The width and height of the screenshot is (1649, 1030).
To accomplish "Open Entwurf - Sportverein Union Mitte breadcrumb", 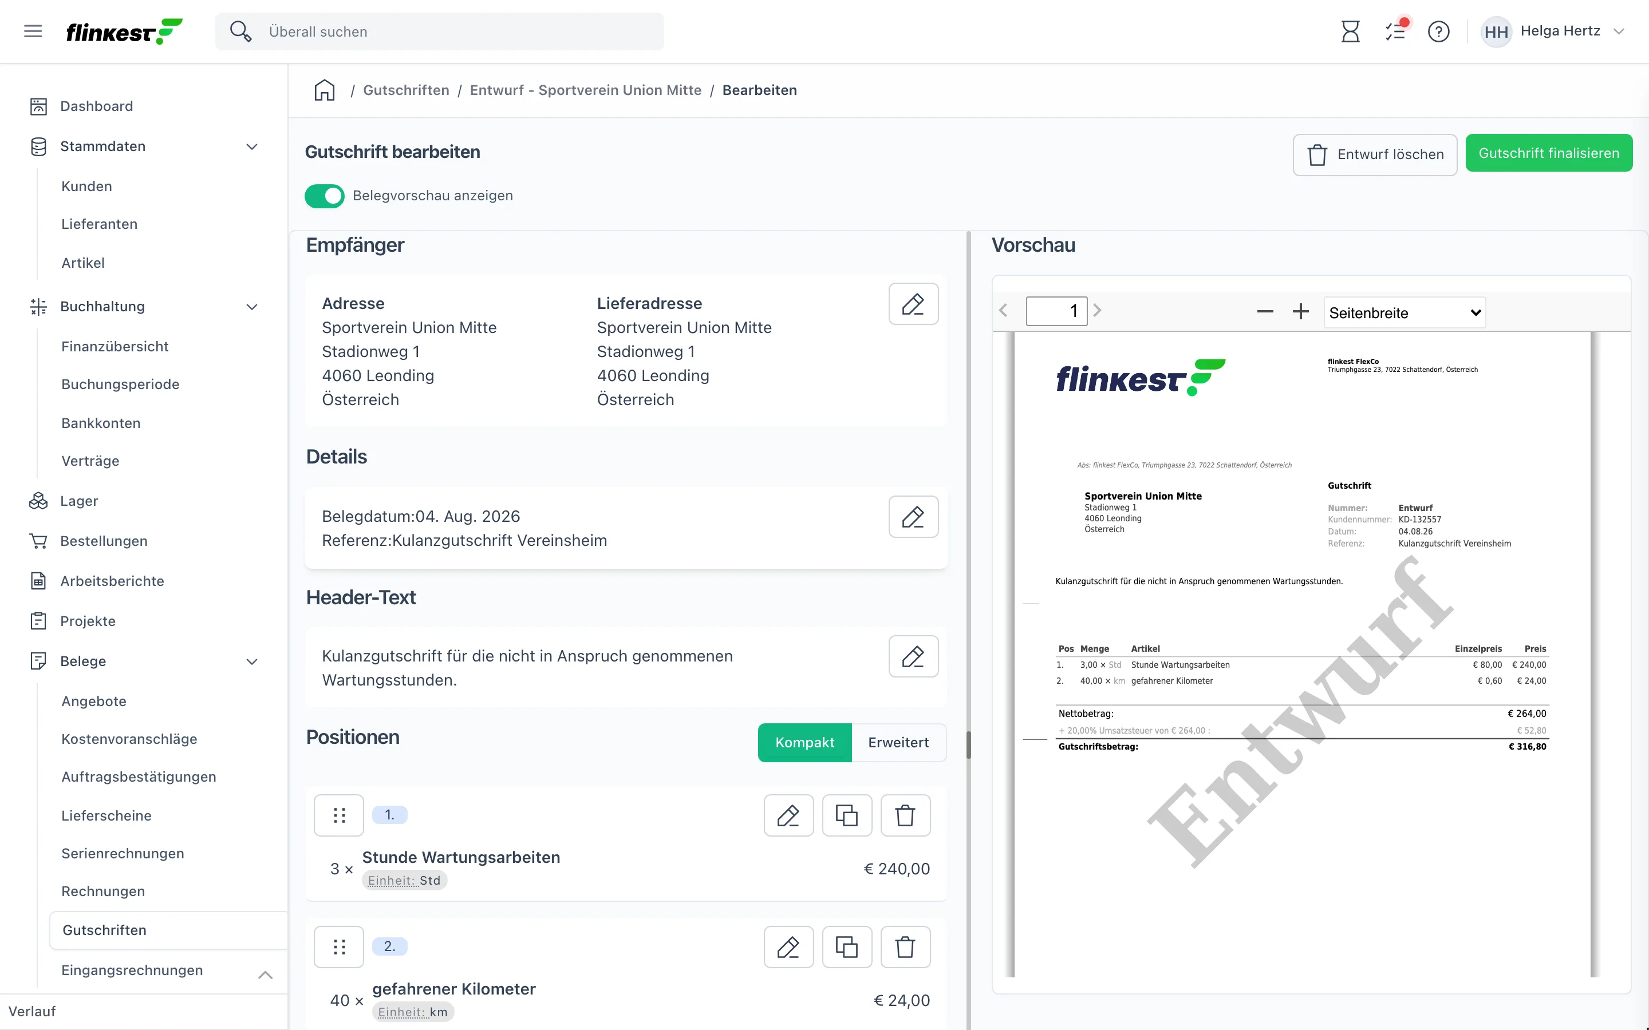I will click(585, 90).
